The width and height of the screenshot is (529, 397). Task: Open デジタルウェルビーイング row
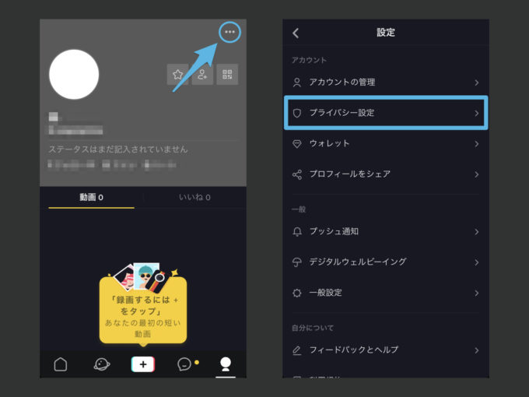click(x=386, y=262)
